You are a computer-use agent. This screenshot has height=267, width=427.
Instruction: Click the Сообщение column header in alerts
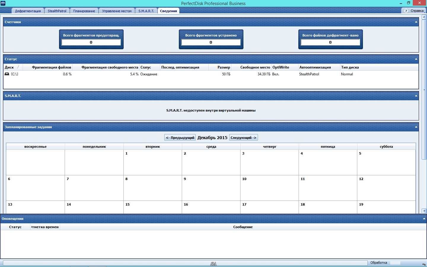243,227
